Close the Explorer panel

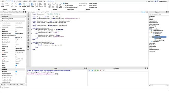pyautogui.click(x=168, y=12)
